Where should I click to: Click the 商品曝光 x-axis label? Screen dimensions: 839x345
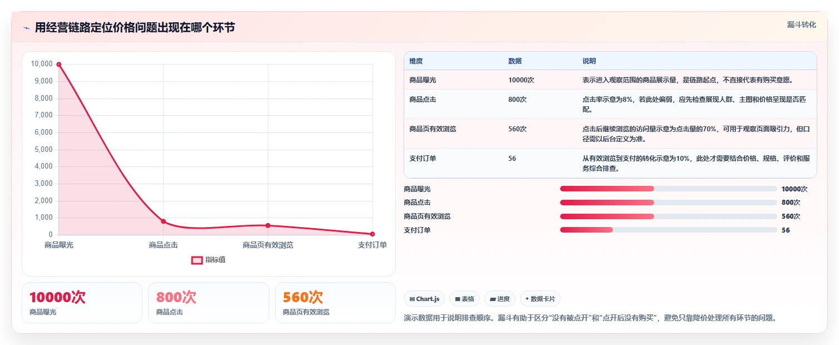(58, 245)
